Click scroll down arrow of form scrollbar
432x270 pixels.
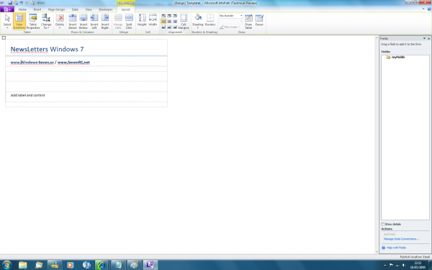[x=377, y=252]
